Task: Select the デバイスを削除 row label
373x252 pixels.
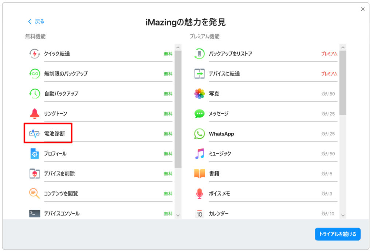Action: 59,174
